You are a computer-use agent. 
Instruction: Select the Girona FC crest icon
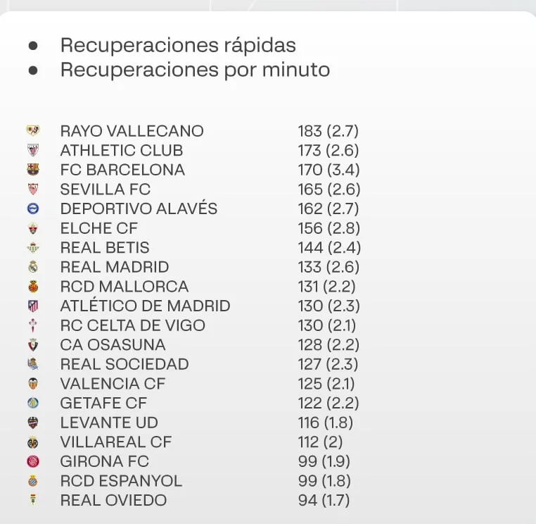tap(33, 461)
